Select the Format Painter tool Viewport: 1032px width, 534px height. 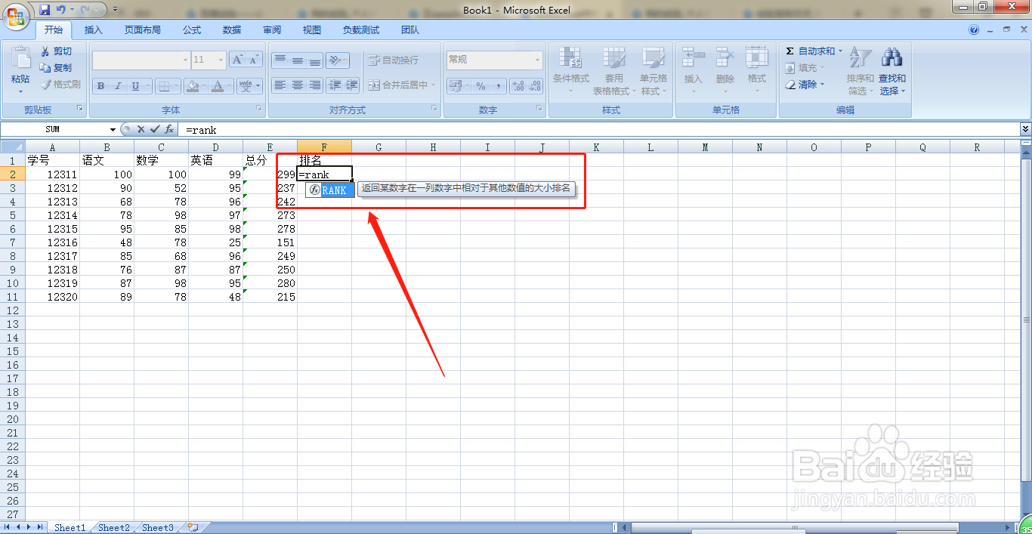61,84
